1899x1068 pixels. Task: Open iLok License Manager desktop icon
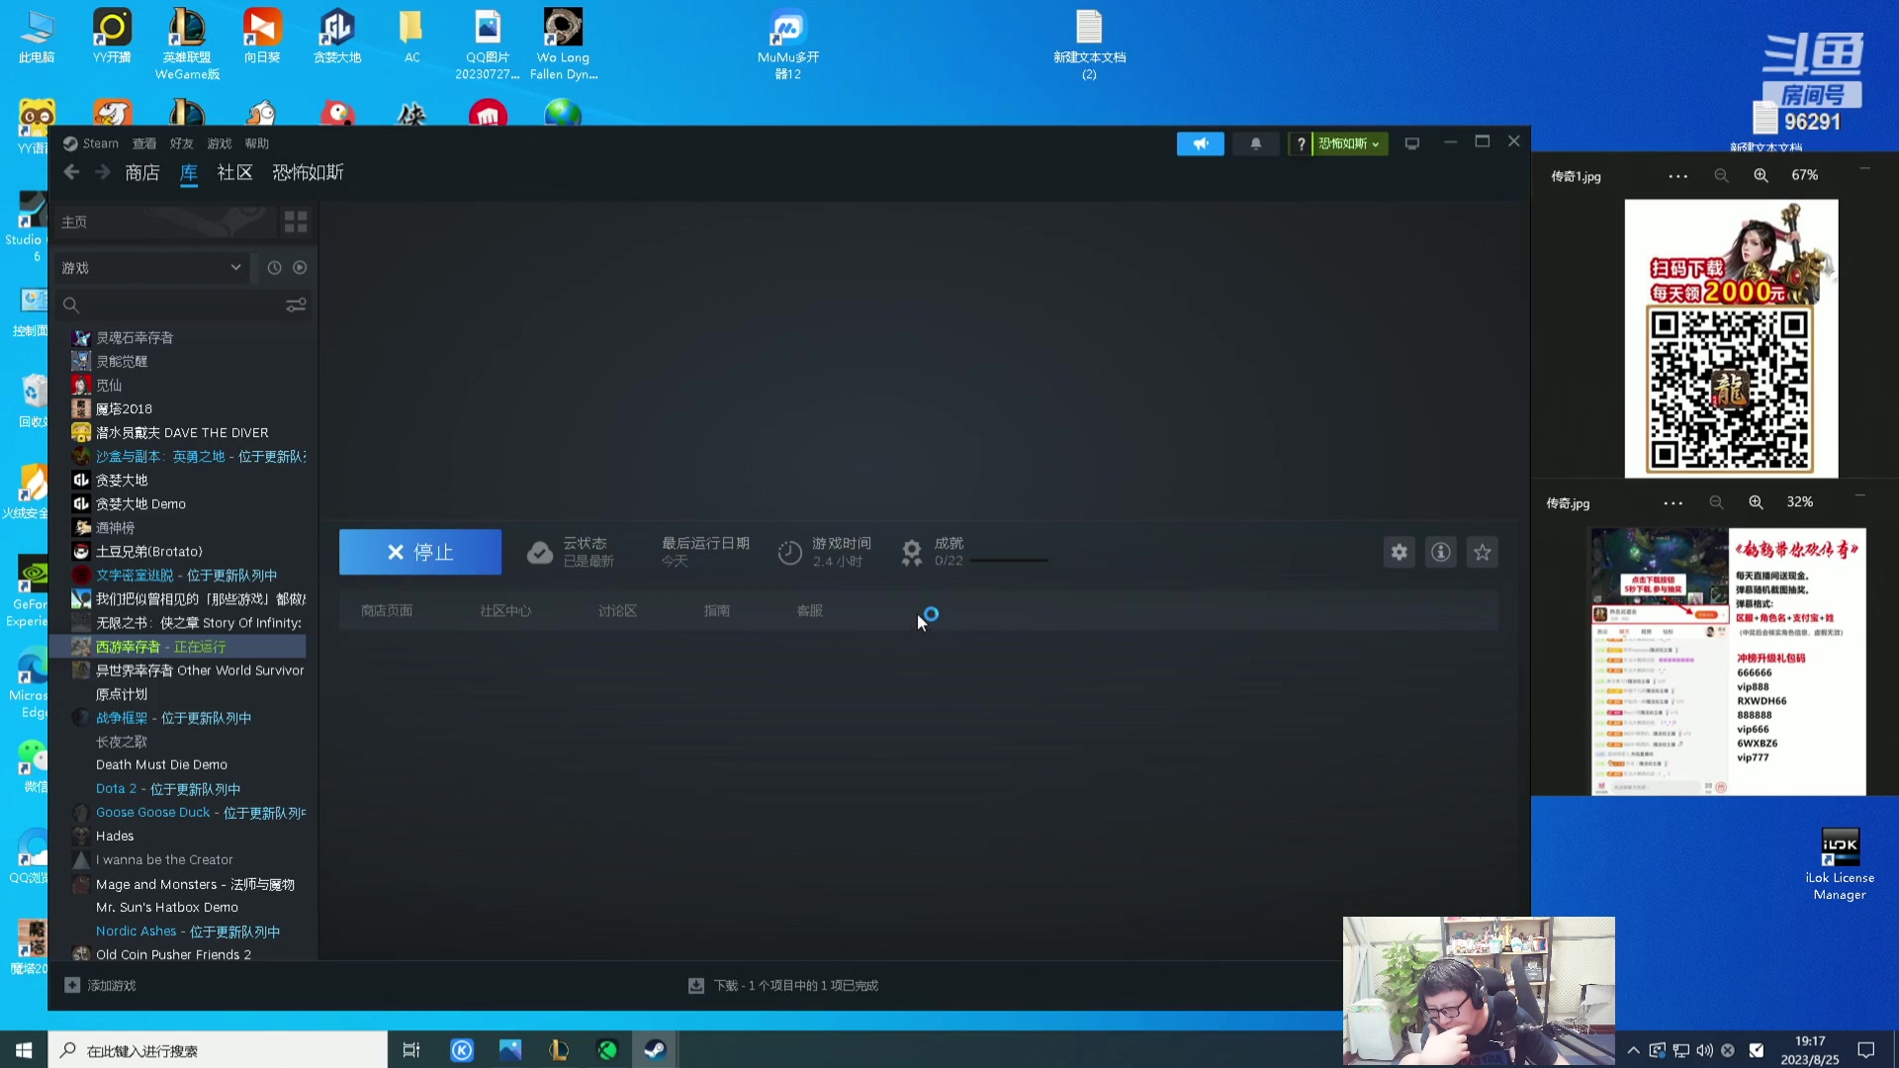pos(1840,864)
